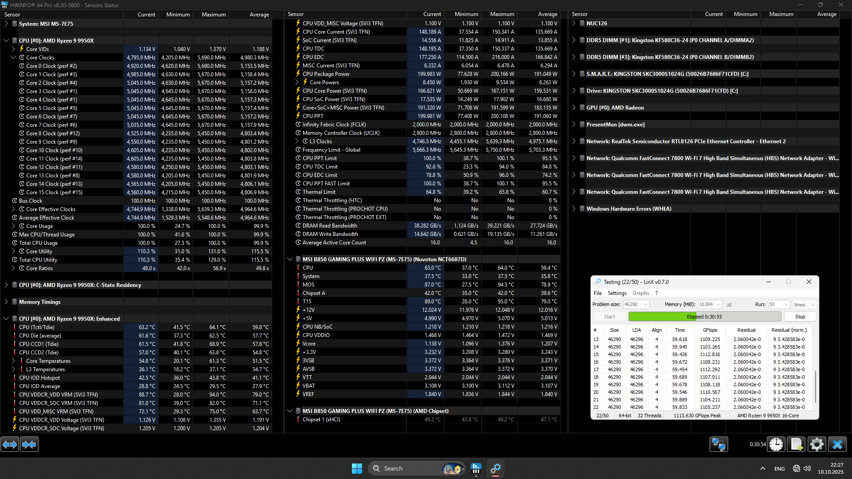Click the shrink columns arrows button
The height and width of the screenshot is (479, 852).
(x=29, y=444)
